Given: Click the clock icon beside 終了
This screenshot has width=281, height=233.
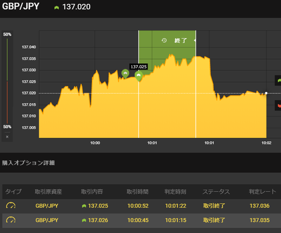Looking at the screenshot, I should coord(164,40).
